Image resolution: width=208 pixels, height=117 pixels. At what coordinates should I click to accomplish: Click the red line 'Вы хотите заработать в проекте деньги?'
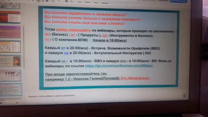[x=85, y=14]
